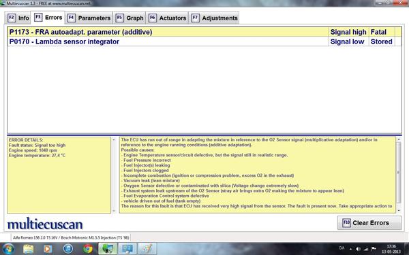Click the description panel scroll down arrow
This screenshot has width=409, height=255.
click(x=398, y=210)
